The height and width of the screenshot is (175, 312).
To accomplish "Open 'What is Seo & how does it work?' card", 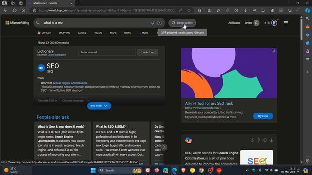I will tap(62, 141).
